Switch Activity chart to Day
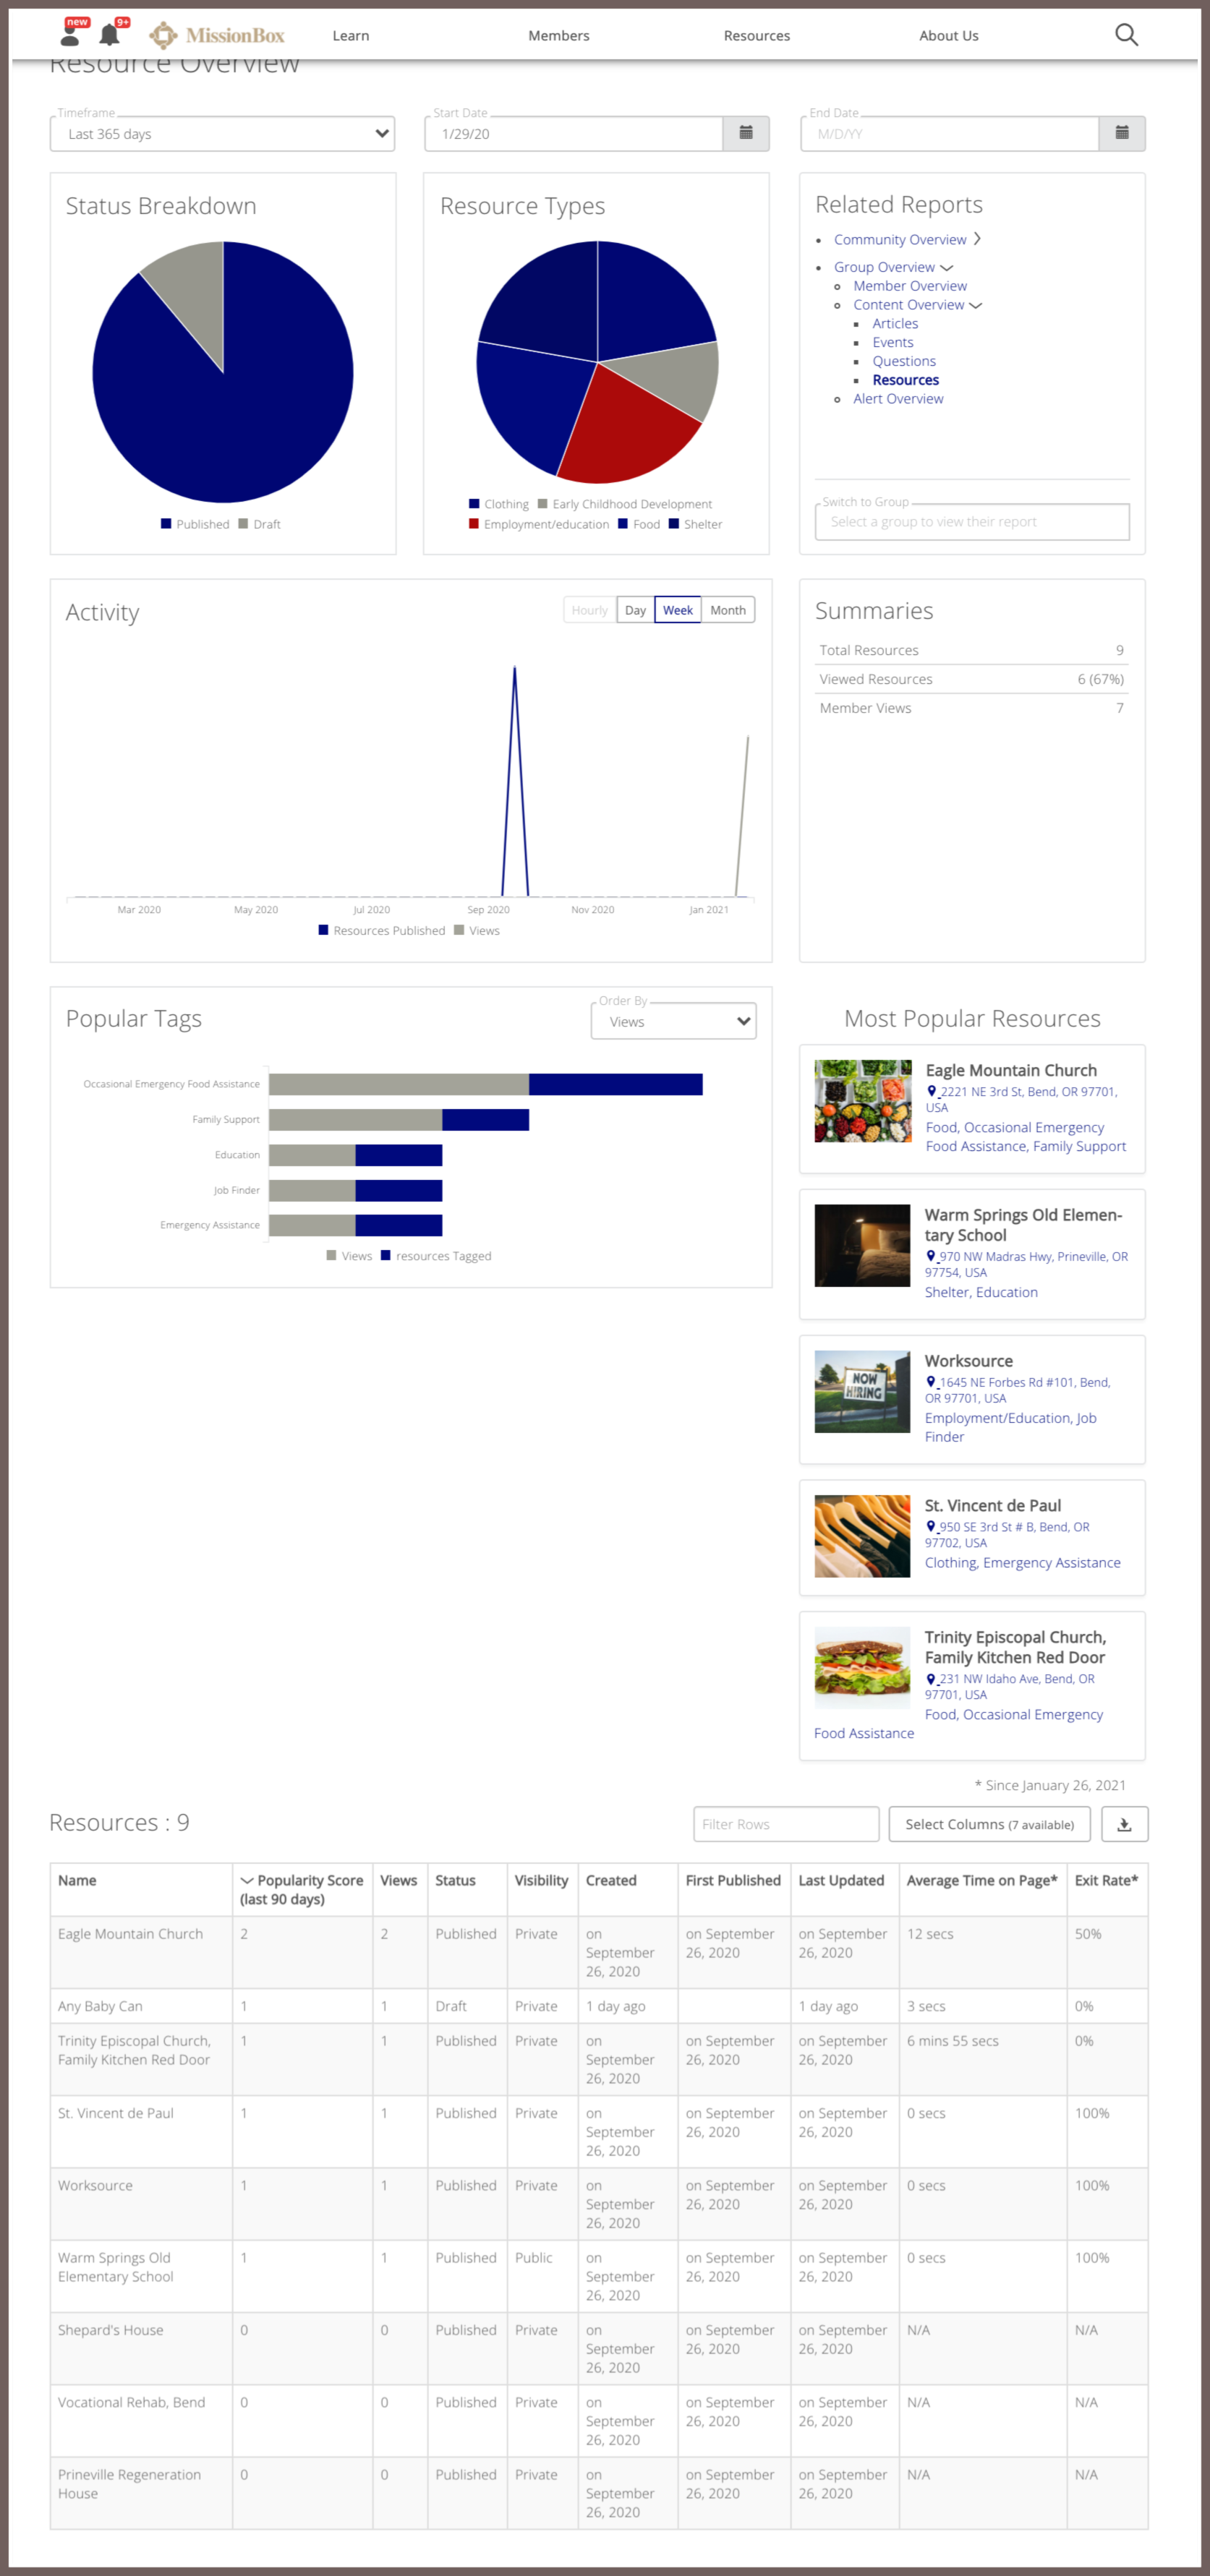 (635, 610)
